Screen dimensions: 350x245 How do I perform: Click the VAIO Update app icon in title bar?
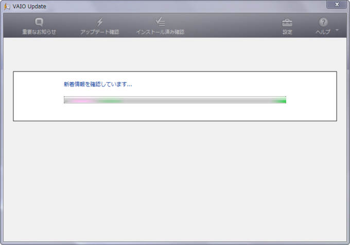(7, 5)
